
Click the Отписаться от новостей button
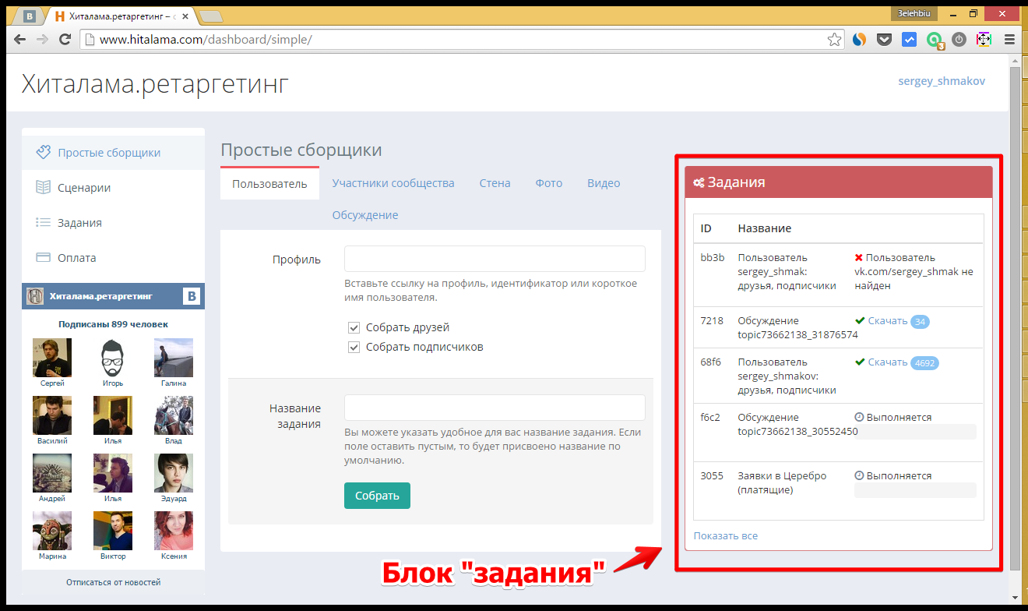pyautogui.click(x=113, y=582)
